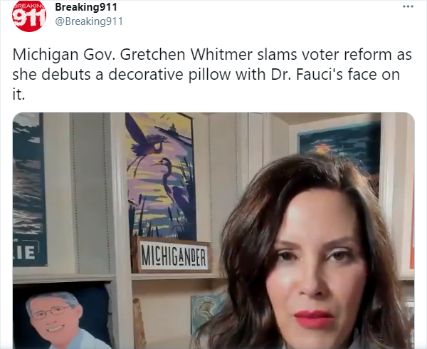Click the Breaking911 red profile avatar
427x349 pixels.
[x=29, y=16]
